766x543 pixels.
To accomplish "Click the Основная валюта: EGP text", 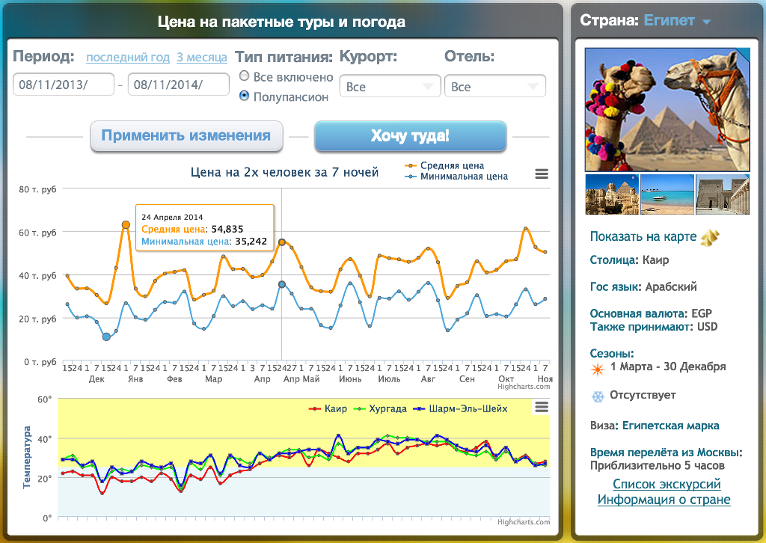I will pyautogui.click(x=651, y=313).
